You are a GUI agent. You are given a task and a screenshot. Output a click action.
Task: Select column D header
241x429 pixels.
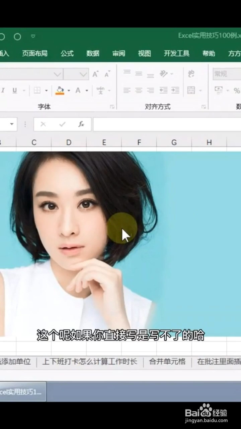[x=69, y=142]
